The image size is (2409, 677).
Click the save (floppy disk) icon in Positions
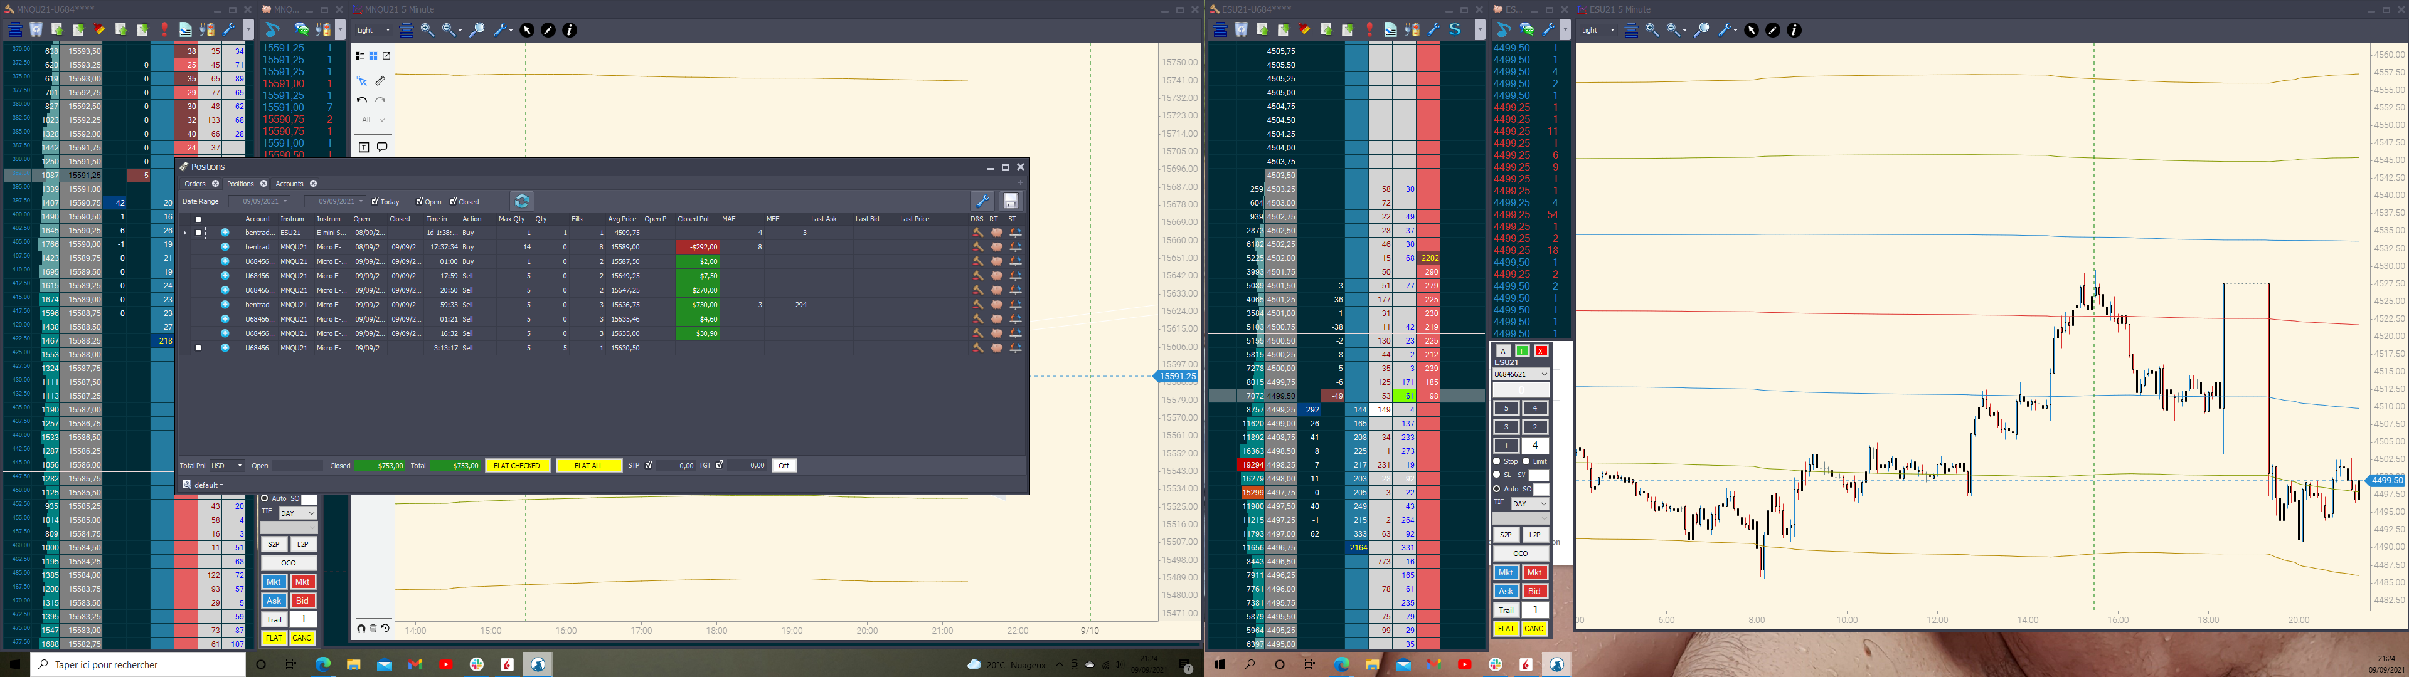1010,201
